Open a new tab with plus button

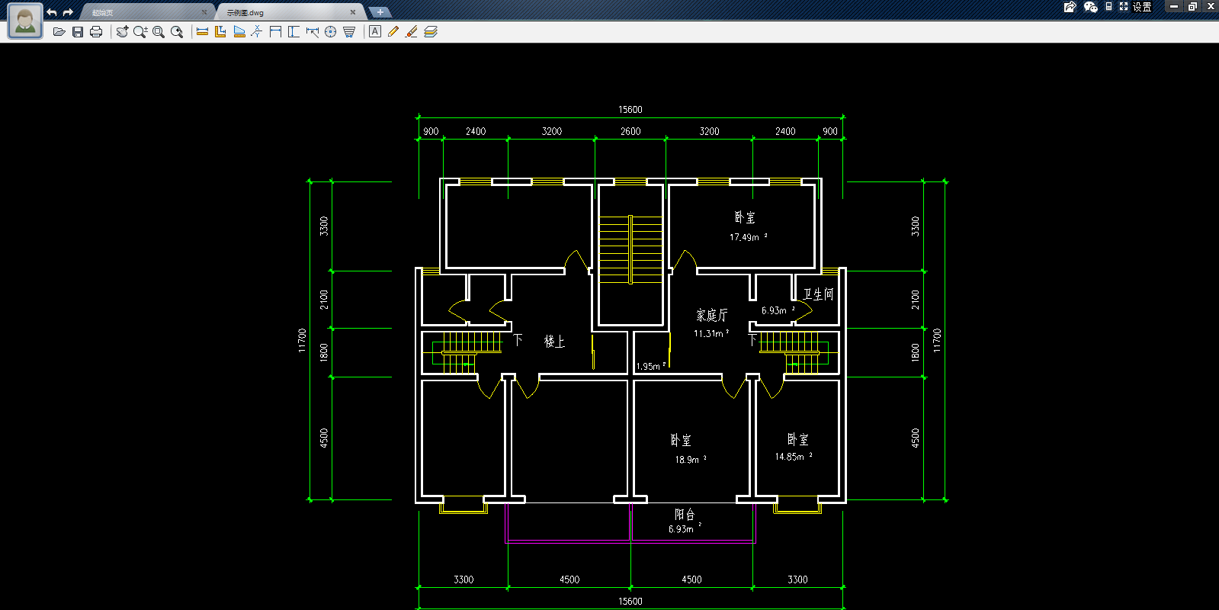pos(380,12)
